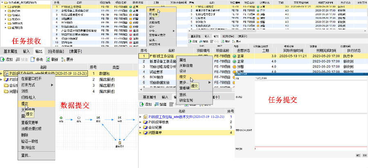The width and height of the screenshot is (368, 168).
Task: Expand the 打开方式 submenu arrow
Action: [x=52, y=85]
